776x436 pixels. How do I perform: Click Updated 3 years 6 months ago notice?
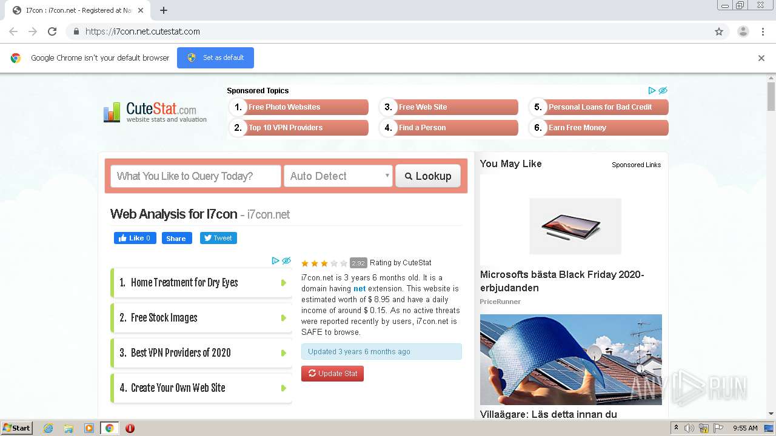(x=381, y=352)
